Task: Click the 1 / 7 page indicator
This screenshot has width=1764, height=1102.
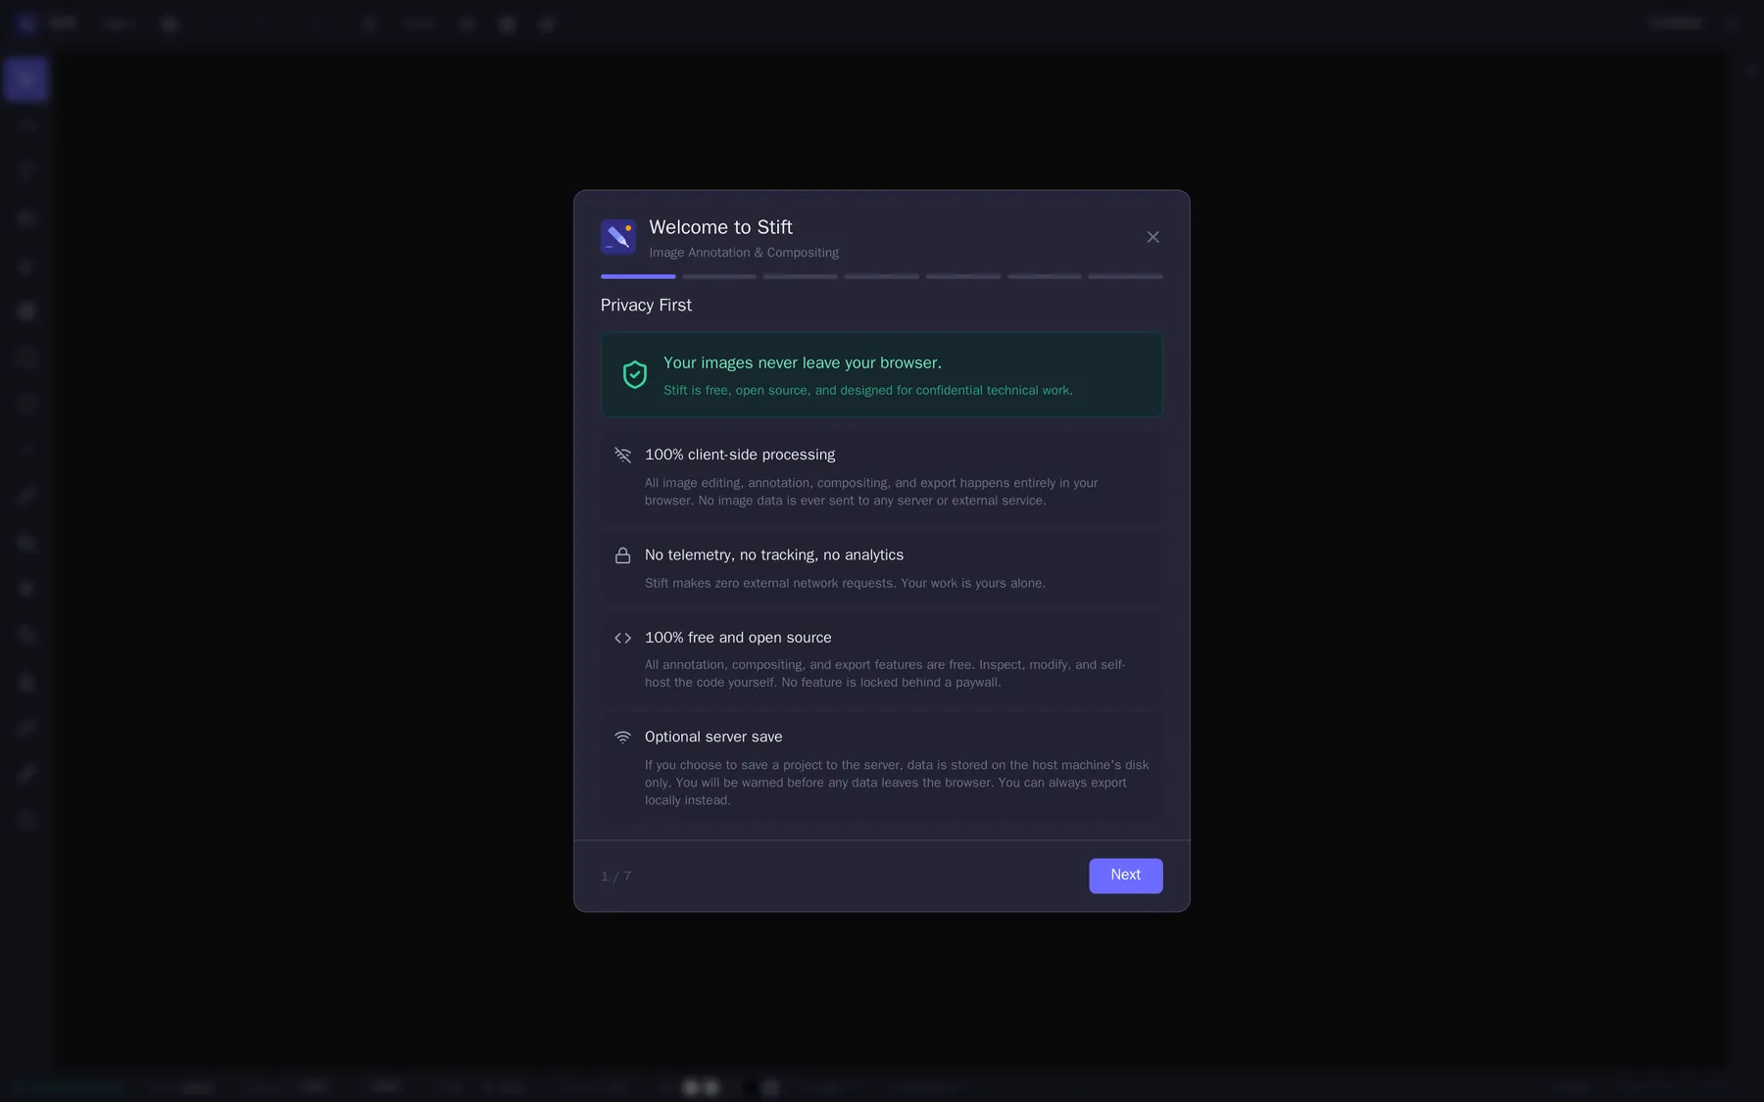Action: tap(615, 877)
